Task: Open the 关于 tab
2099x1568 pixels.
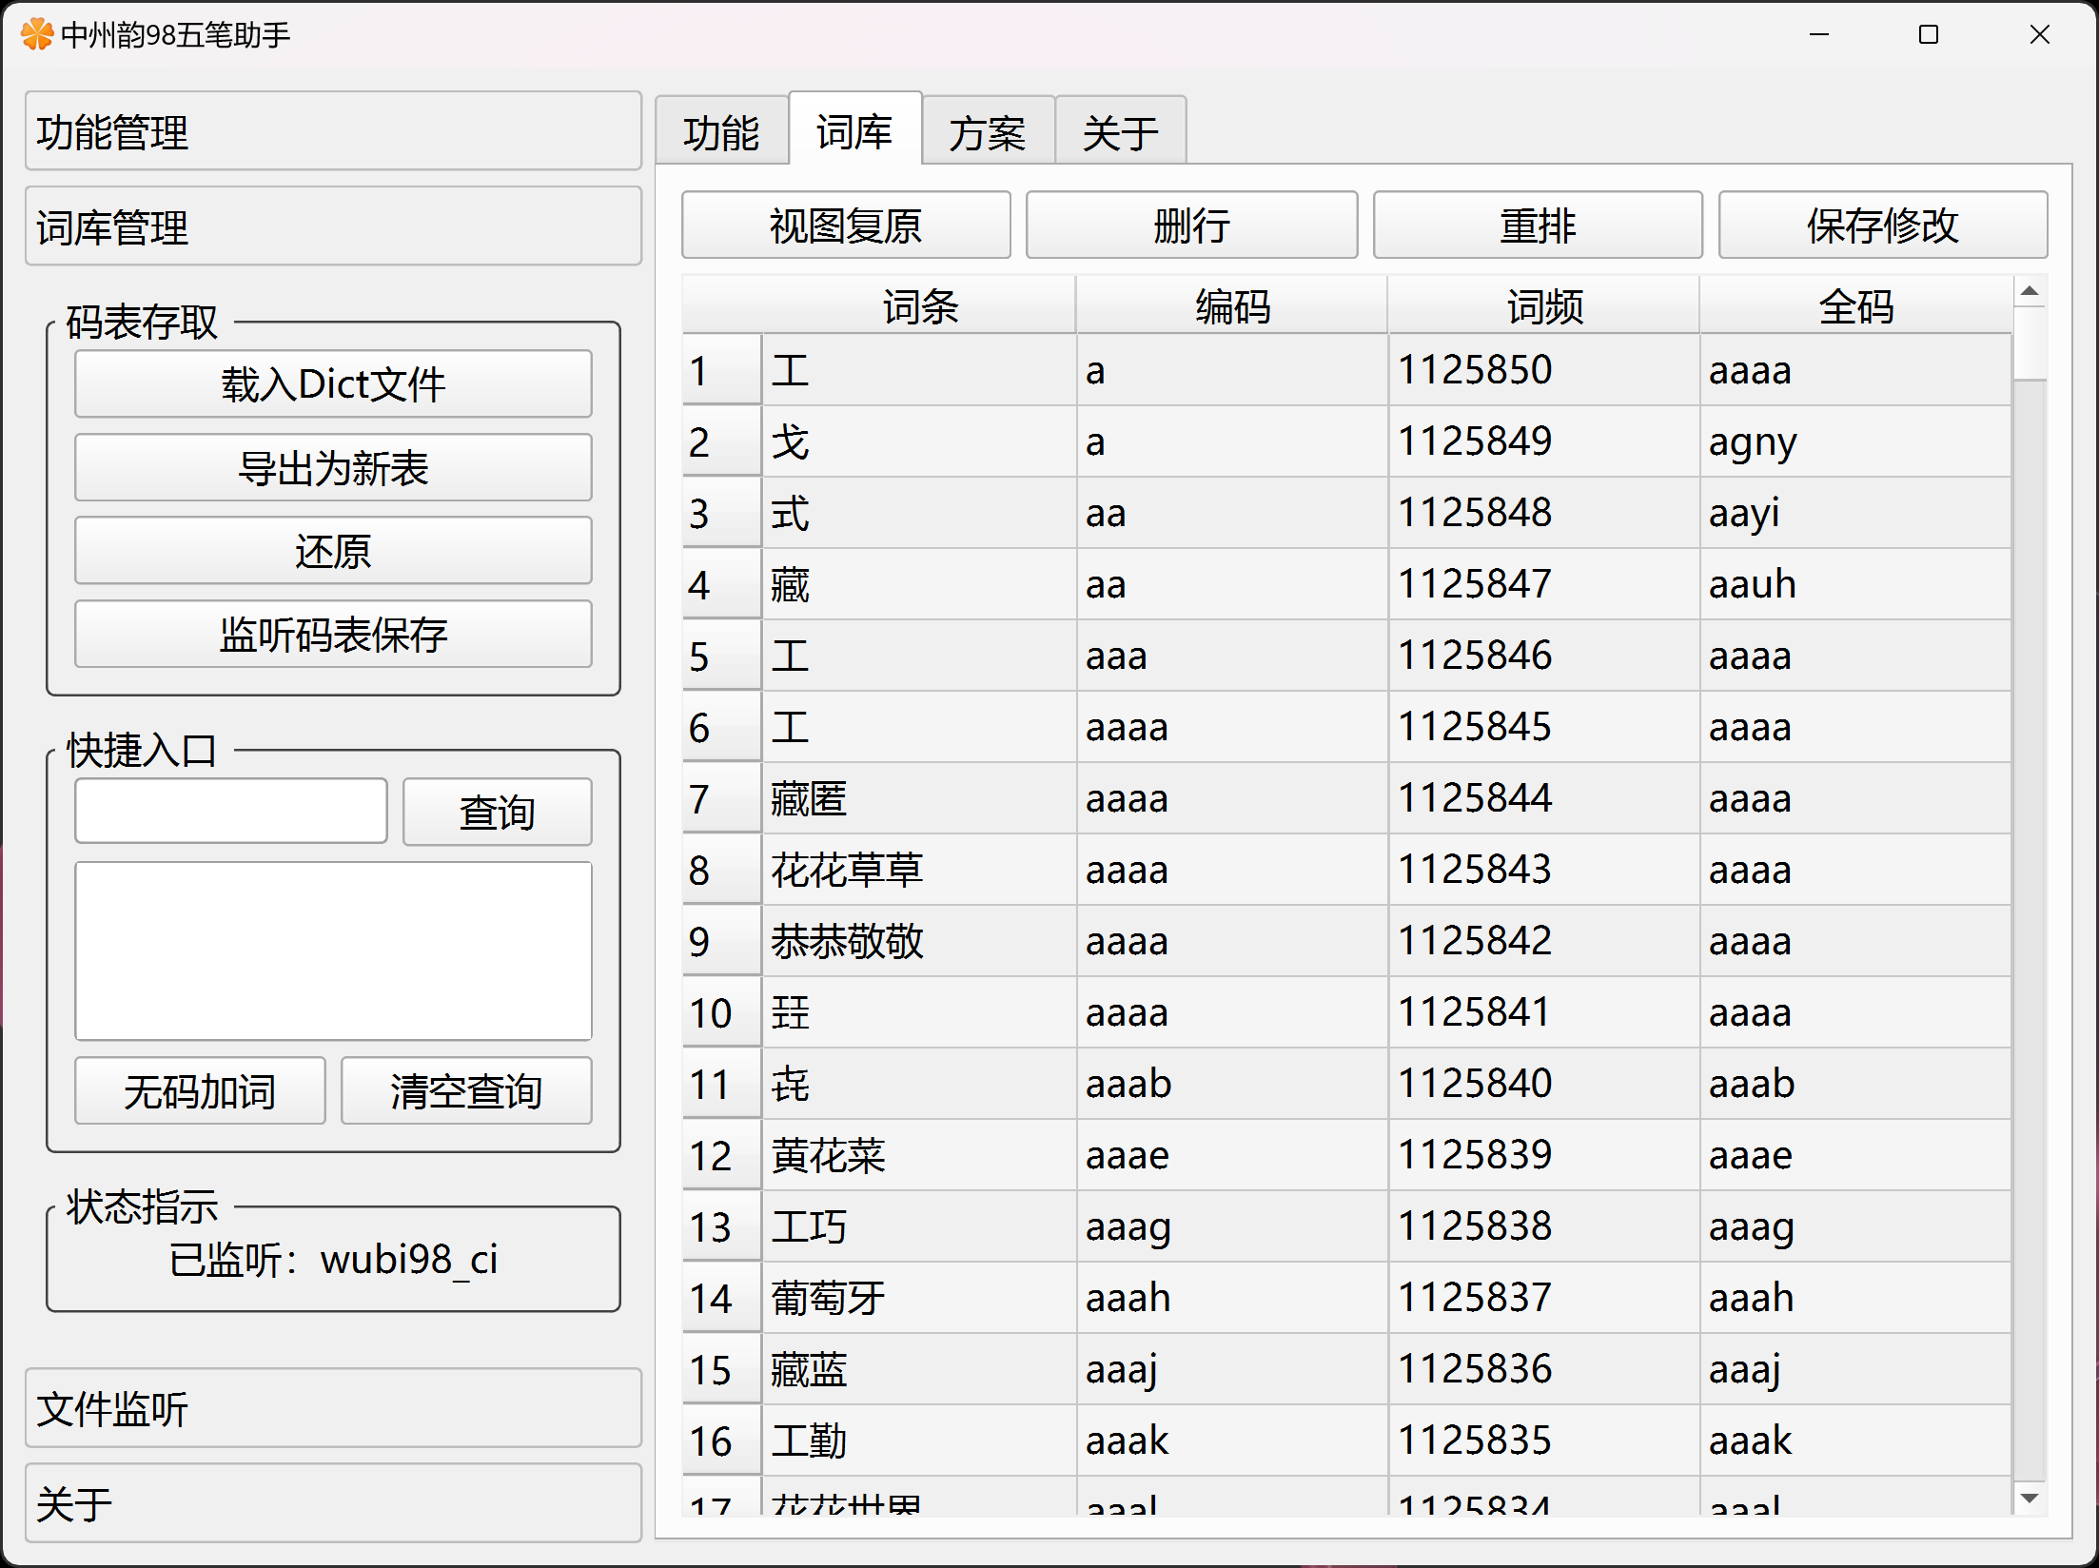Action: coord(1120,132)
